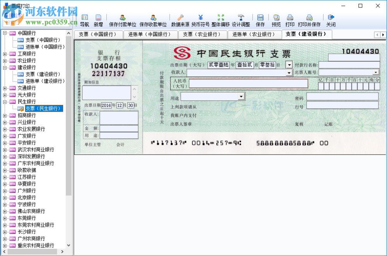Expand the 交通银行 tree node

tap(5, 88)
